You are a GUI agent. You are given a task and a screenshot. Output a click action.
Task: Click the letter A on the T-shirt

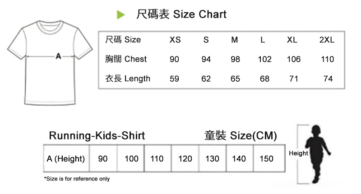[x=58, y=56]
